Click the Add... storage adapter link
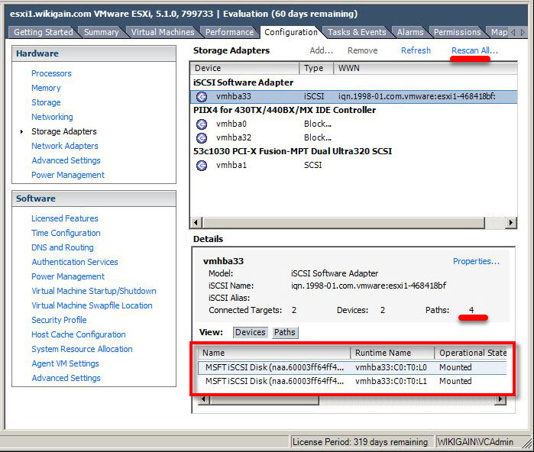Image resolution: width=534 pixels, height=452 pixels. [x=321, y=50]
